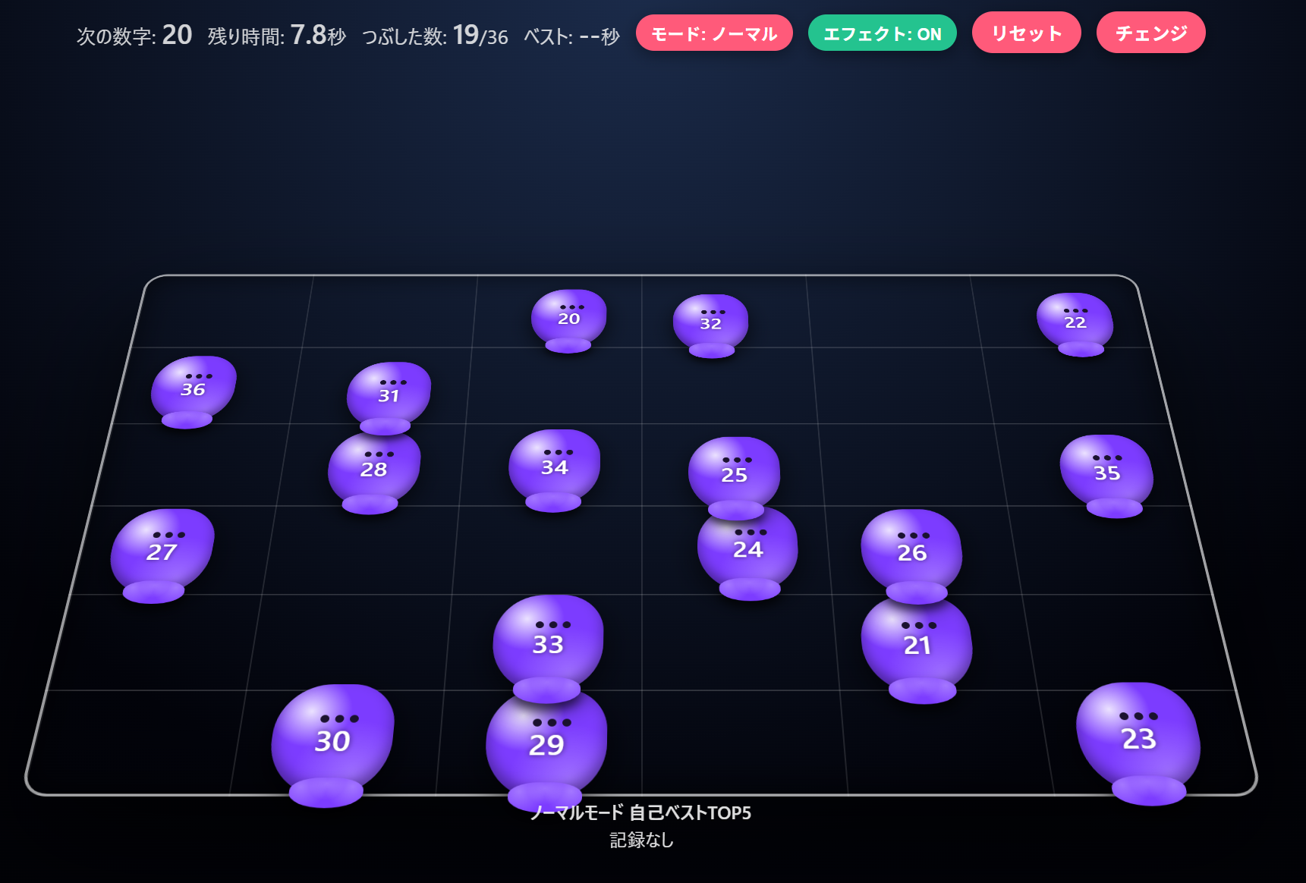Pop the purple blob numbered 23

[1138, 742]
